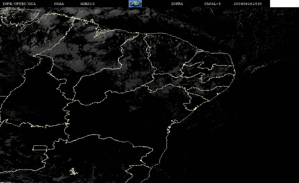Screen dimensions: 299x183
Task: Click the INFRA label in header
Action: pyautogui.click(x=177, y=4)
